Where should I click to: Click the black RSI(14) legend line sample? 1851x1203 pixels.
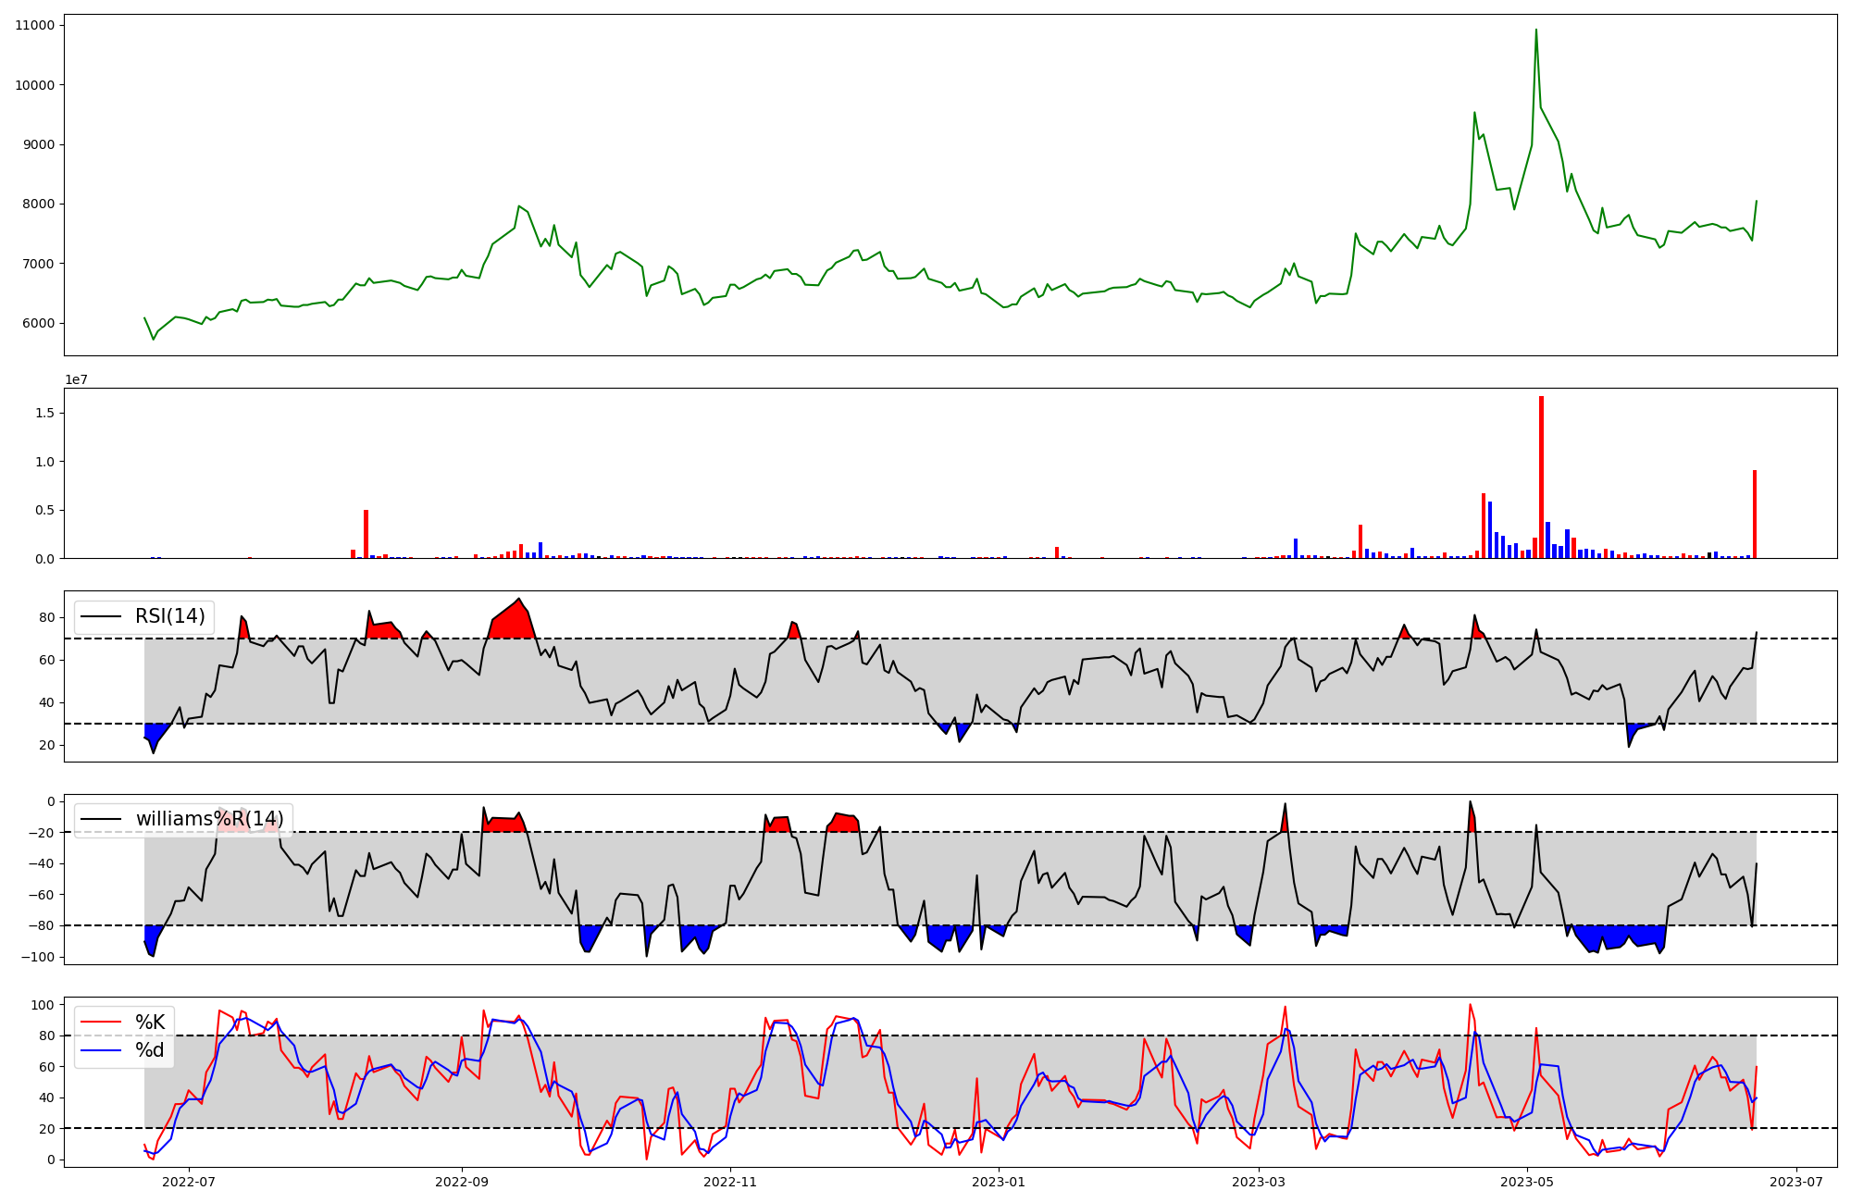[x=101, y=616]
